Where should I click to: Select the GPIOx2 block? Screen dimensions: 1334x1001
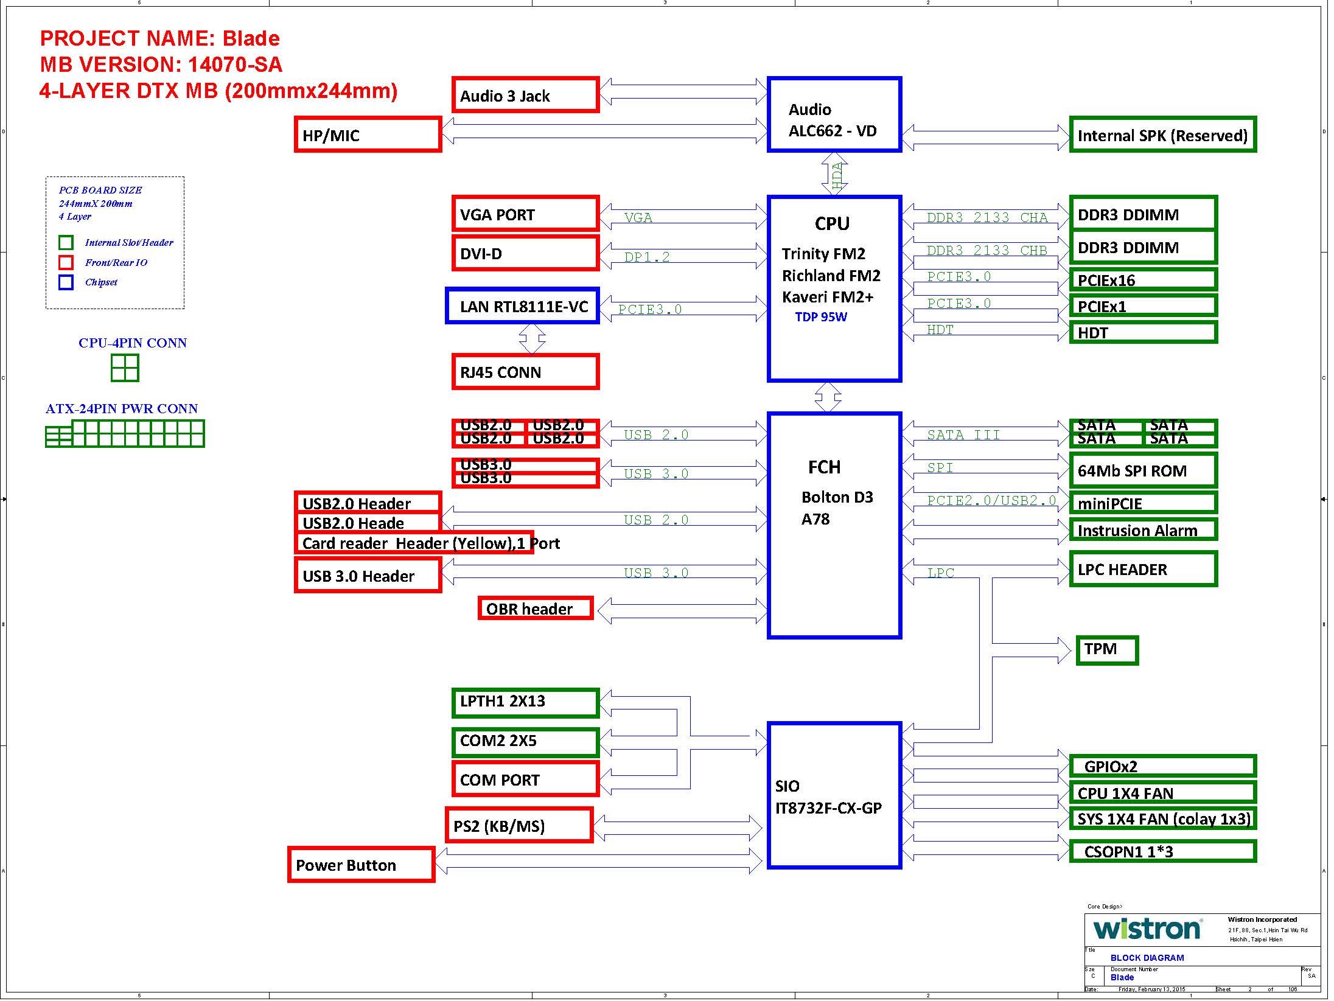coord(1162,766)
